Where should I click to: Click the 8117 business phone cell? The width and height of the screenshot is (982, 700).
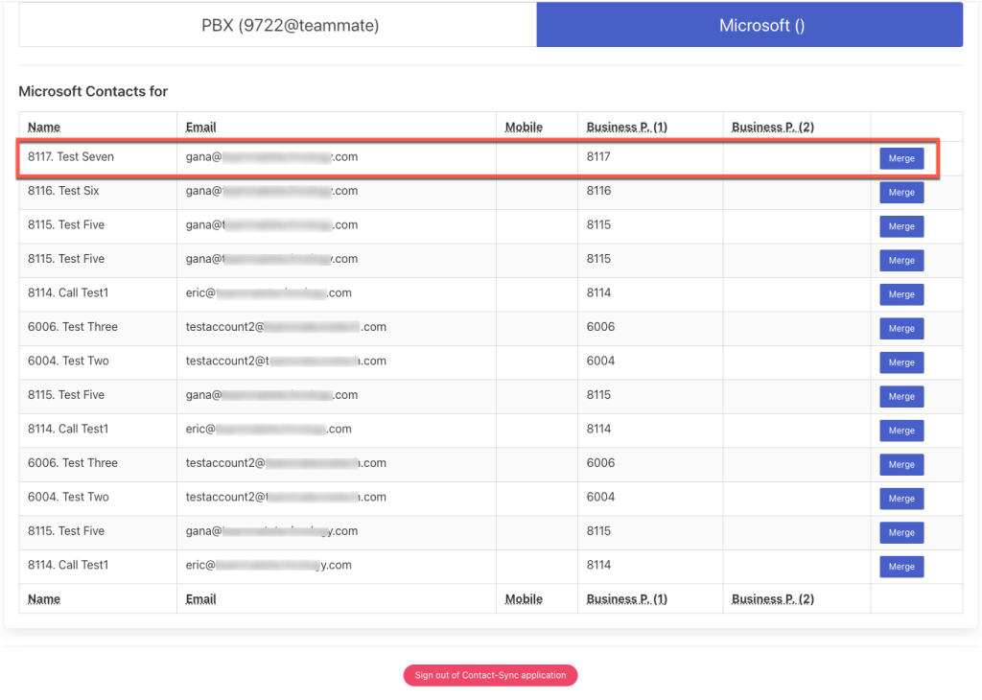[x=598, y=156]
